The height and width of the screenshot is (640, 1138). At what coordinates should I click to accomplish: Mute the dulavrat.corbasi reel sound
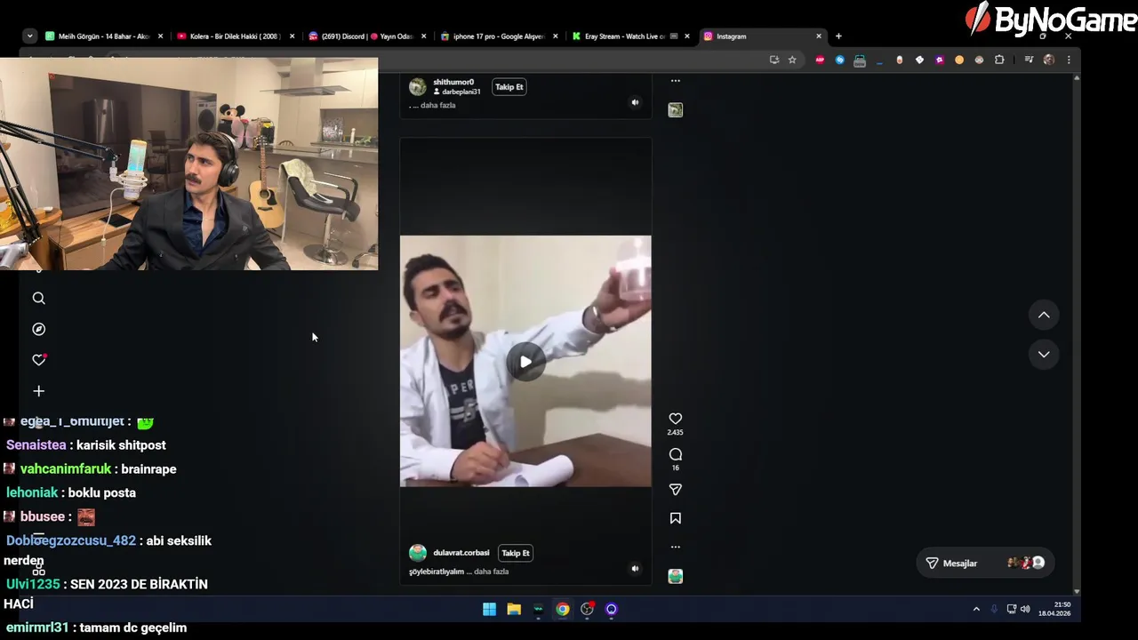[635, 568]
